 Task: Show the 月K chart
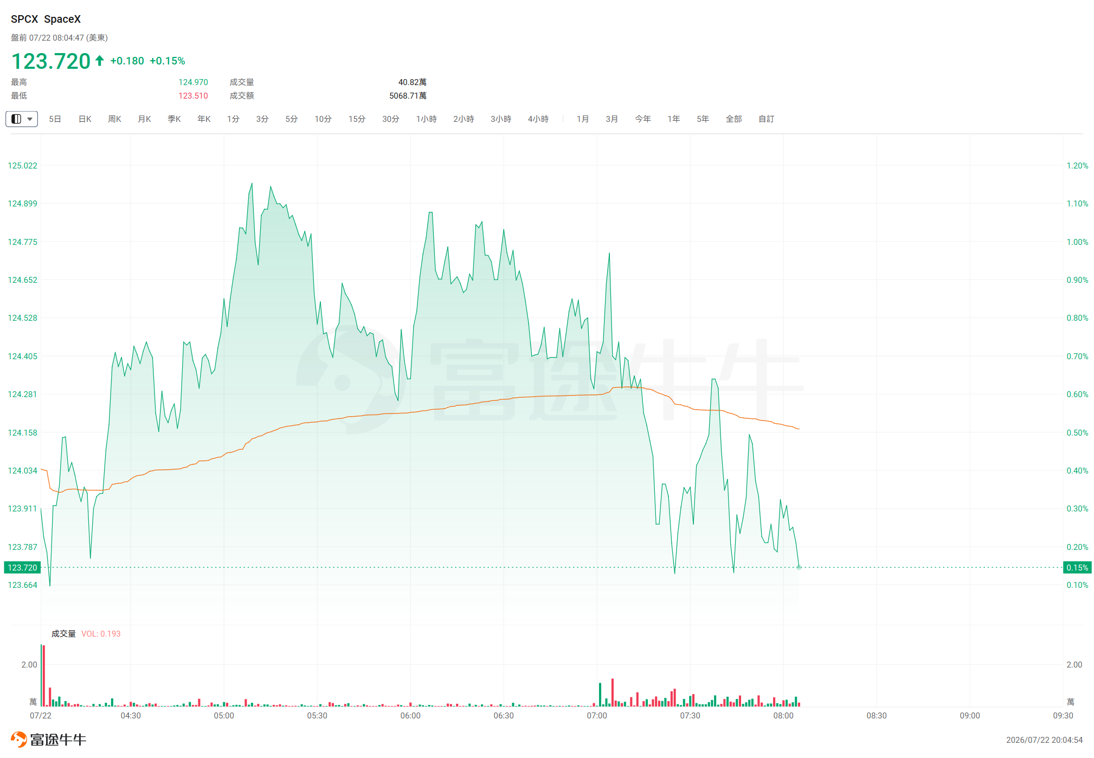(x=144, y=119)
